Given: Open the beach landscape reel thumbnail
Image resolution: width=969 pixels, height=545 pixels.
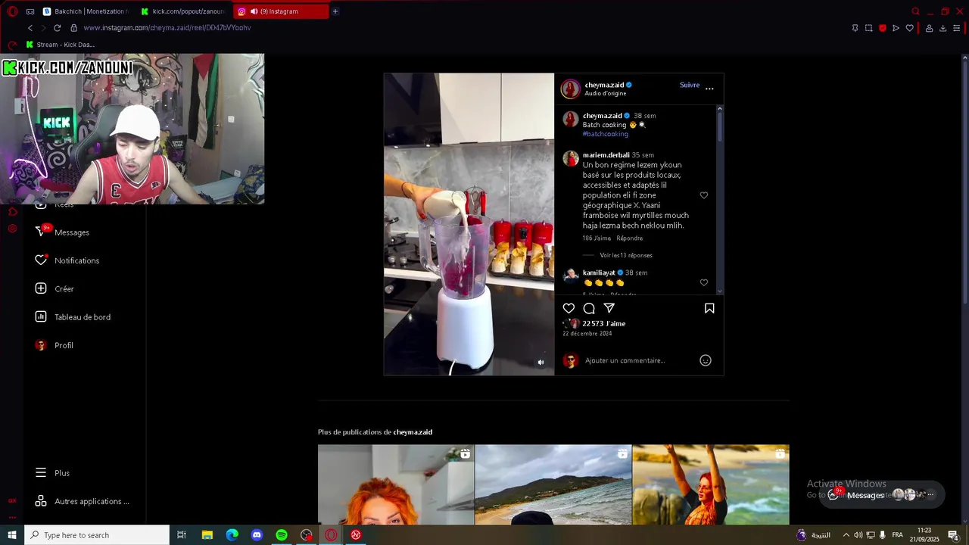Looking at the screenshot, I should pos(553,484).
